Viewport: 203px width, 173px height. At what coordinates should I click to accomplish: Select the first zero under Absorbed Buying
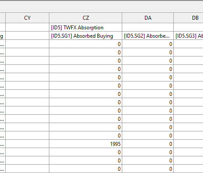(x=86, y=44)
